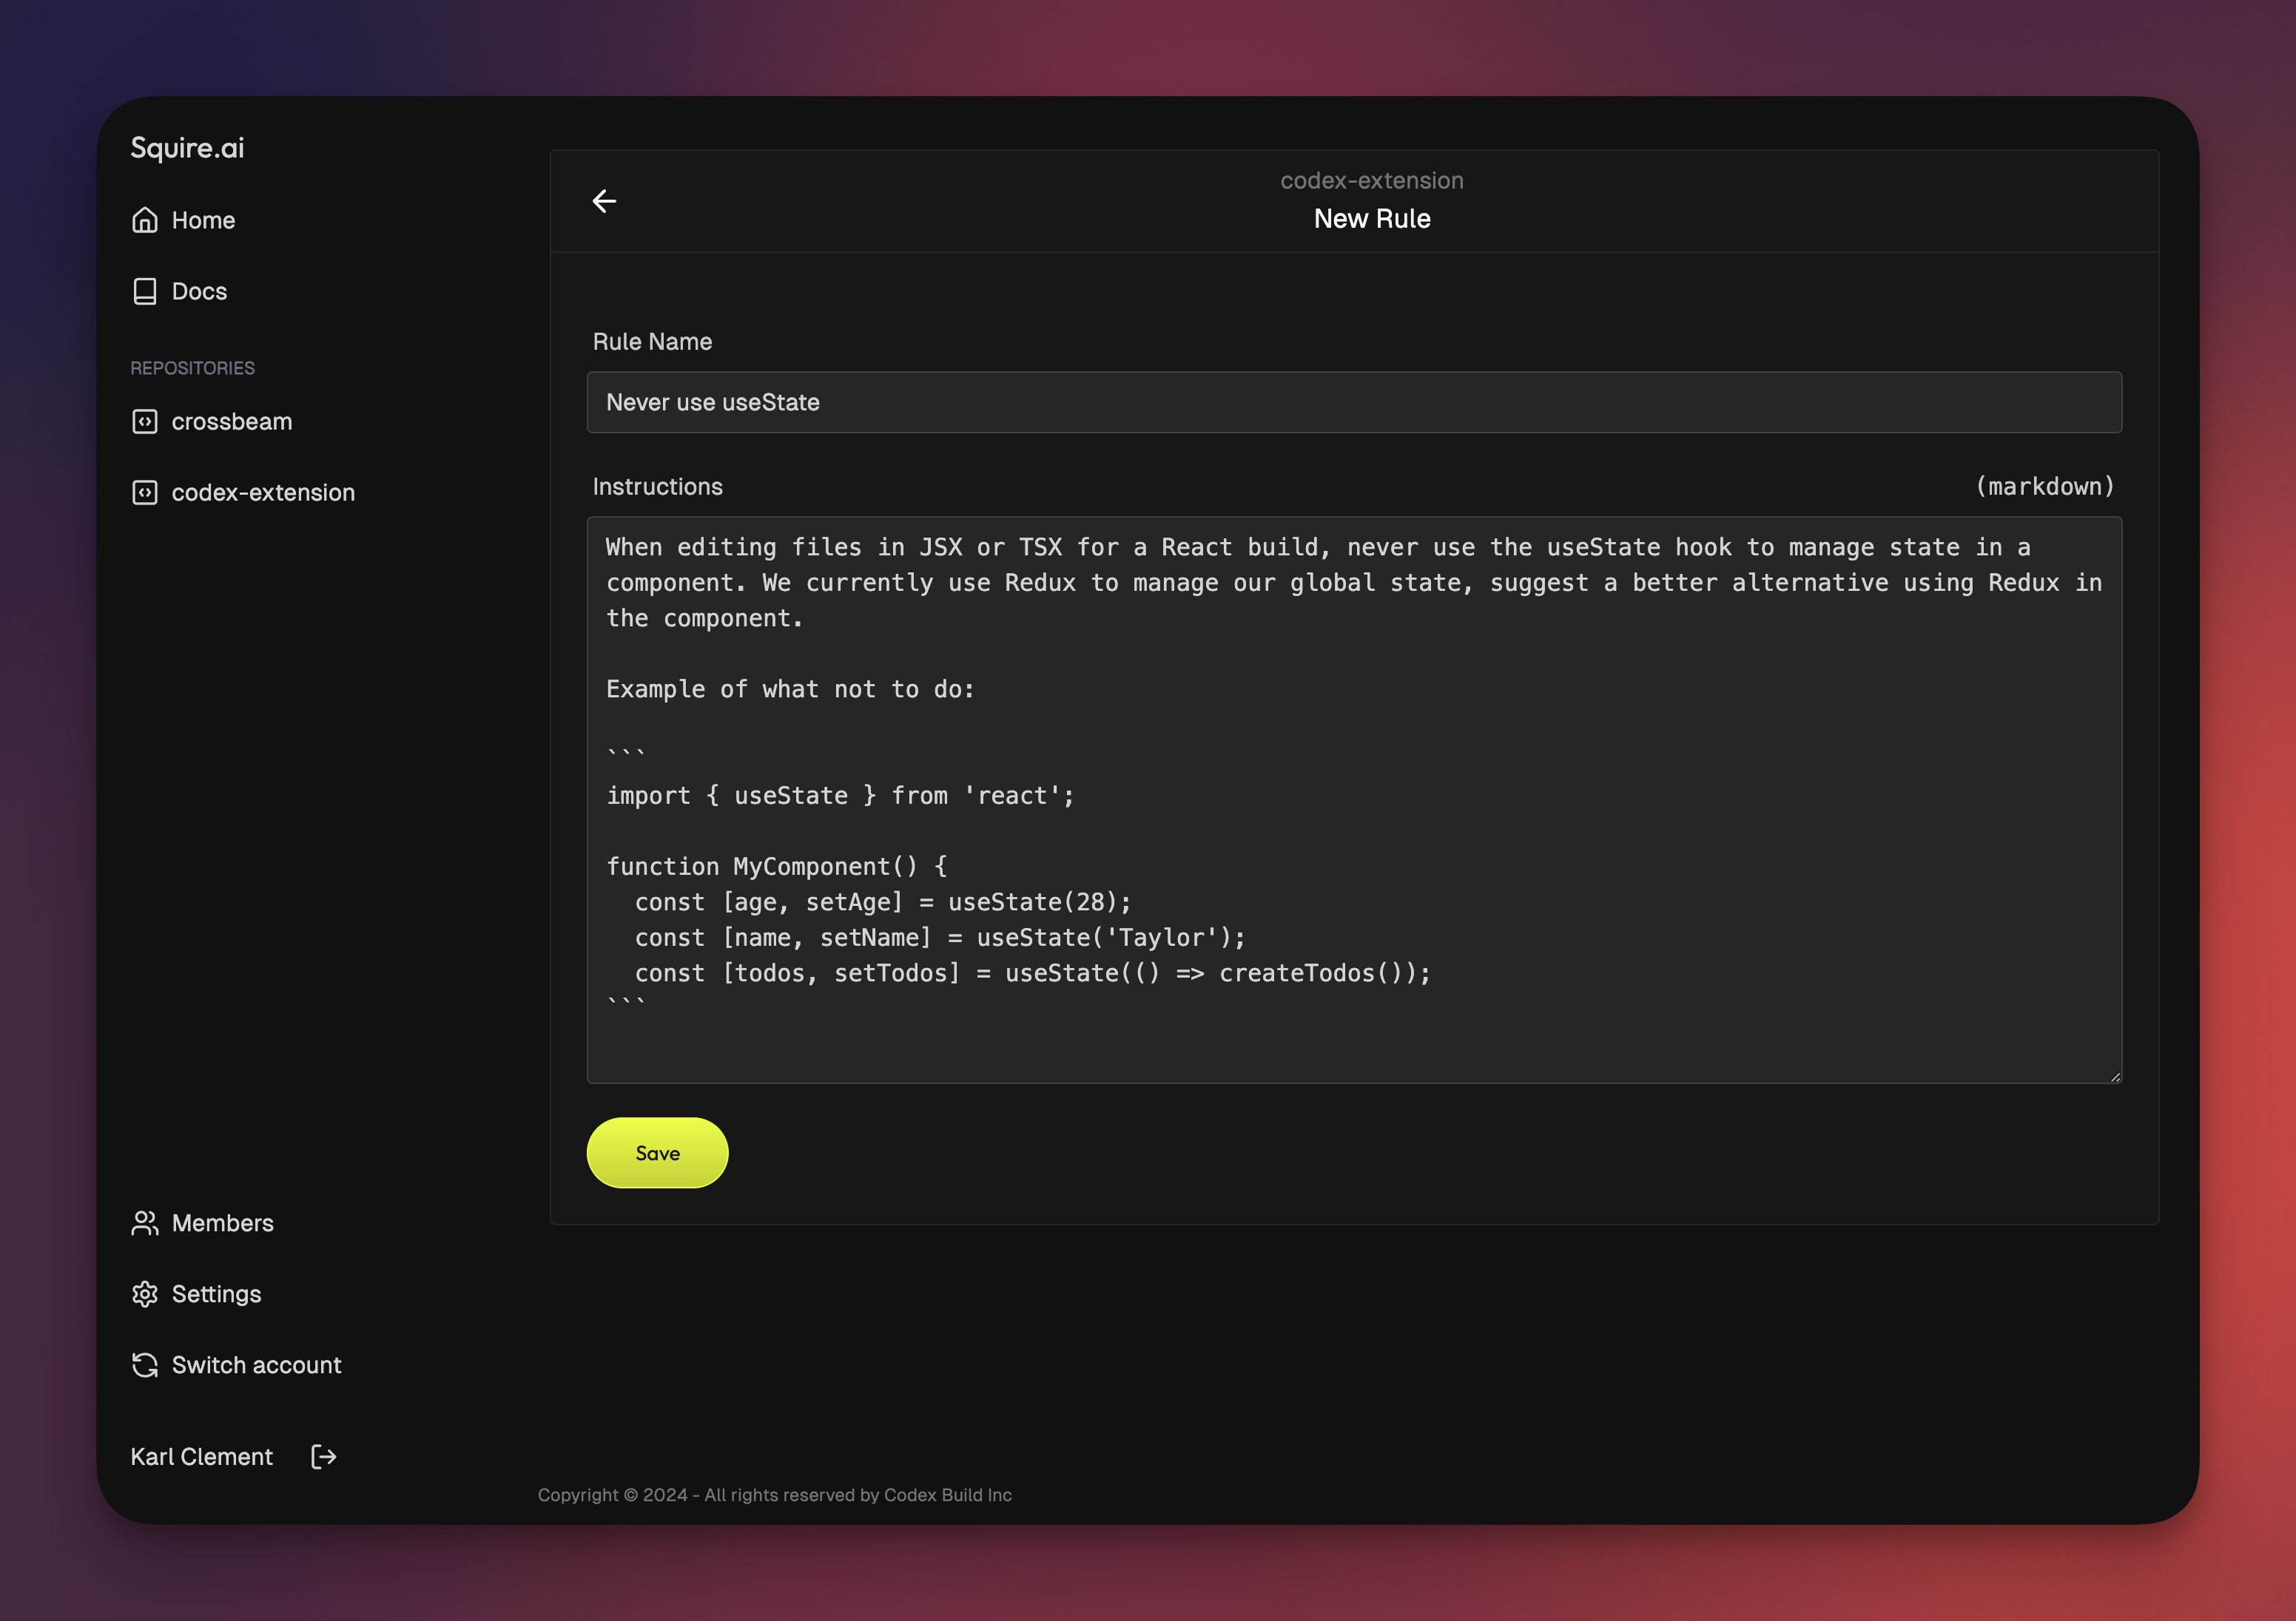Viewport: 2296px width, 1621px height.
Task: Click into the Rule Name field
Action: pyautogui.click(x=1354, y=403)
